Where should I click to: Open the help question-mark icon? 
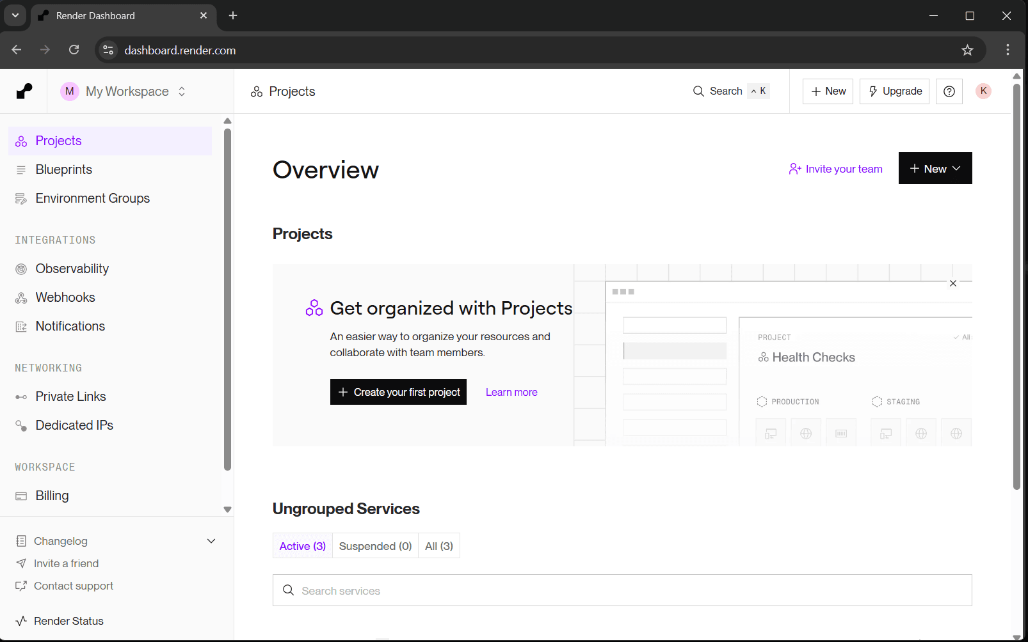949,91
